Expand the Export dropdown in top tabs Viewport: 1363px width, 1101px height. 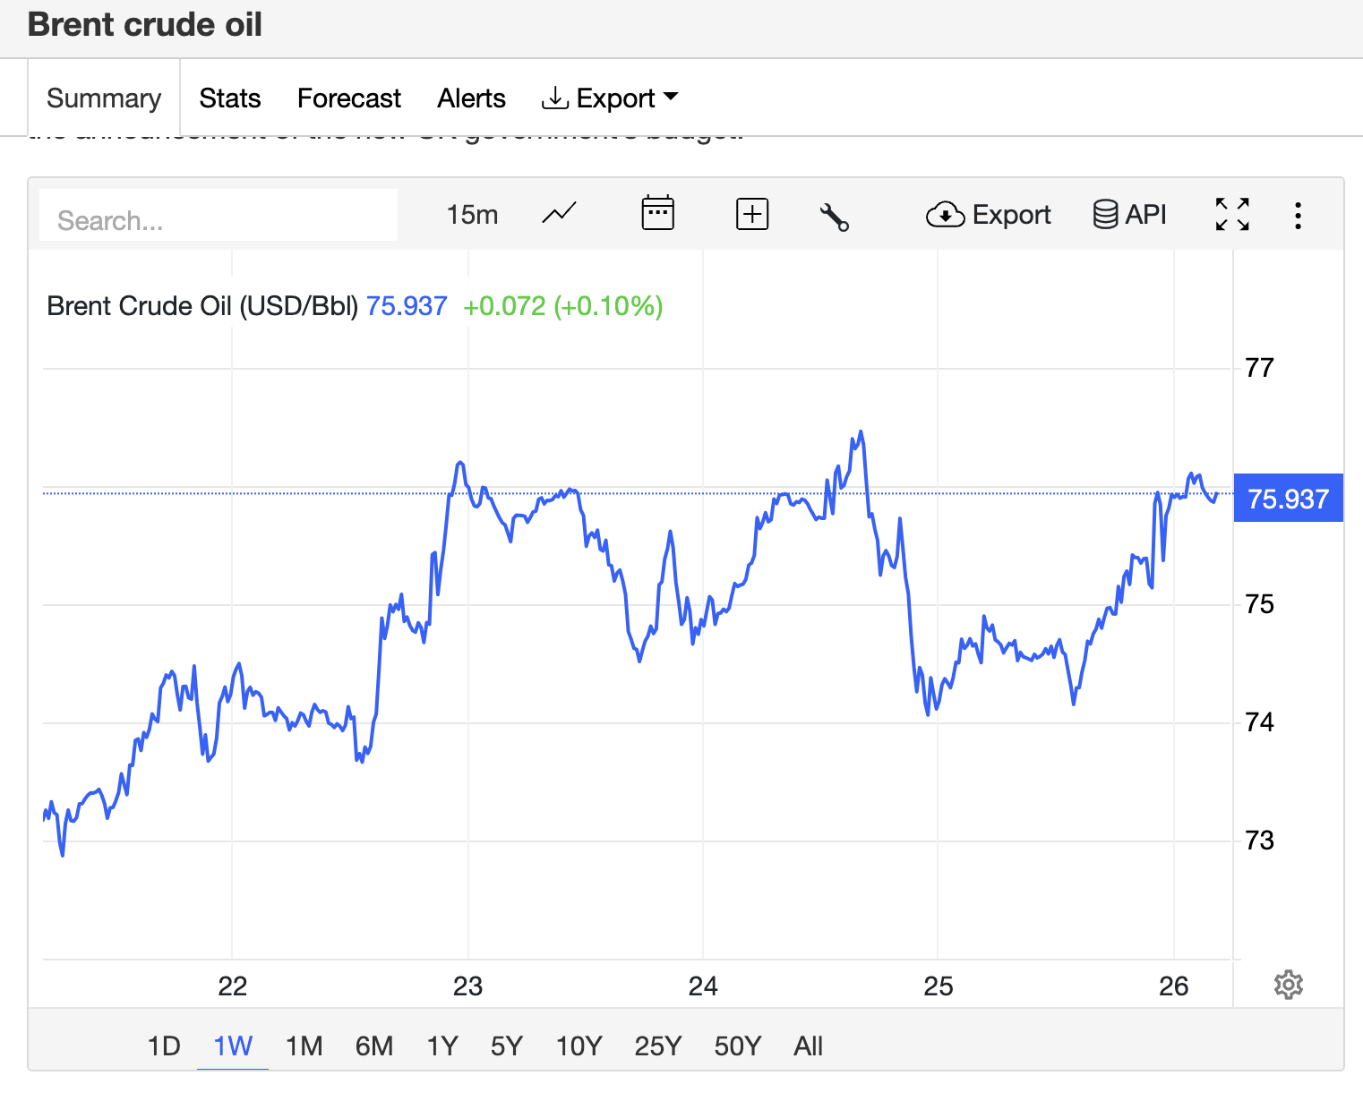click(x=610, y=98)
